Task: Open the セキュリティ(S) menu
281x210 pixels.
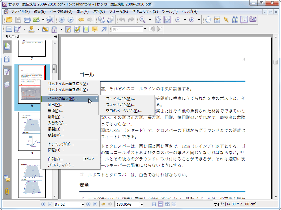Action: click(x=145, y=12)
